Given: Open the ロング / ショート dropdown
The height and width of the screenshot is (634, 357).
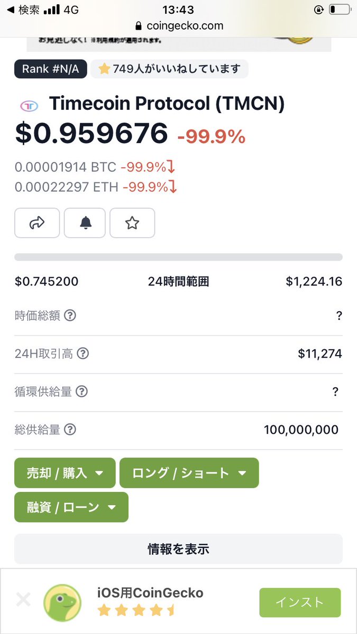Looking at the screenshot, I should (x=189, y=473).
